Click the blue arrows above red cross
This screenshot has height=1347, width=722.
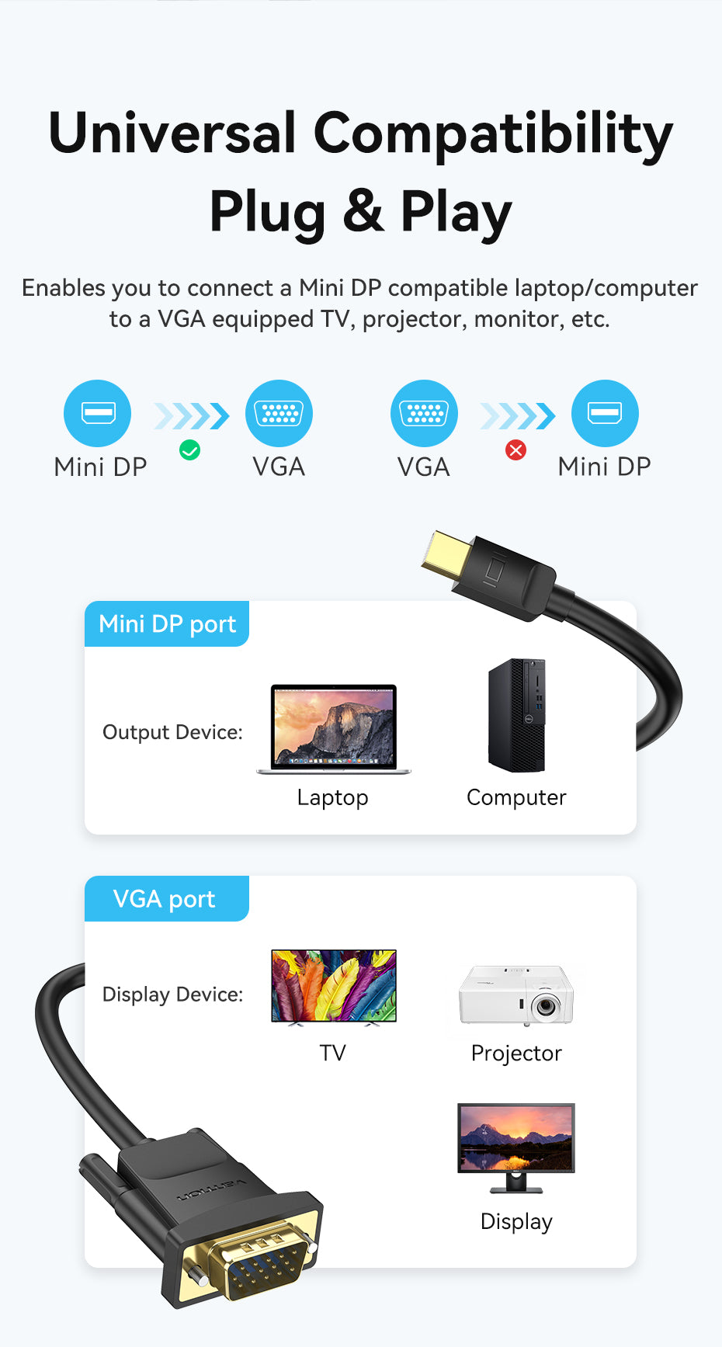click(x=518, y=416)
